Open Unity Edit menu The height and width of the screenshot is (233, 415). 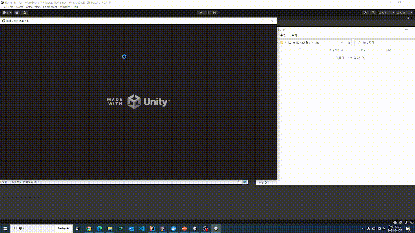tap(11, 7)
